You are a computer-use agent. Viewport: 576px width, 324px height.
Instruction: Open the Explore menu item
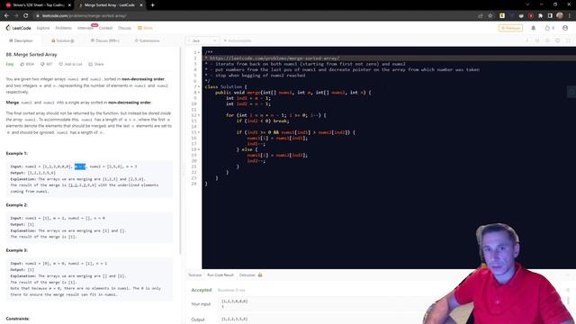(x=43, y=28)
